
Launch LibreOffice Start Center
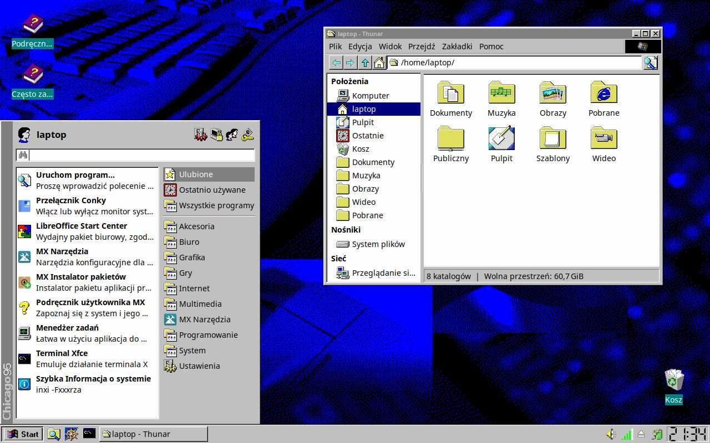coord(87,231)
